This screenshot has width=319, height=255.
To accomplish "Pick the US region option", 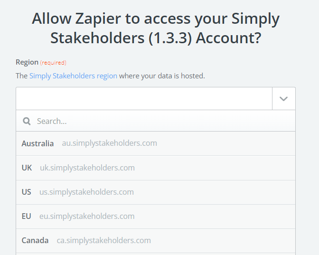I will (26, 192).
